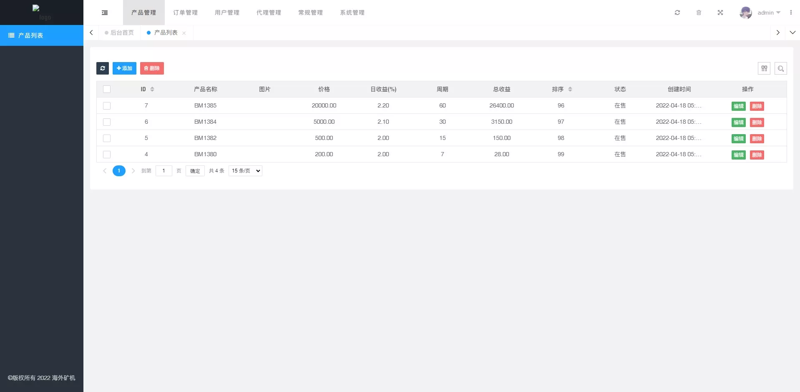
Task: Open the column filter grid icon
Action: (x=764, y=68)
